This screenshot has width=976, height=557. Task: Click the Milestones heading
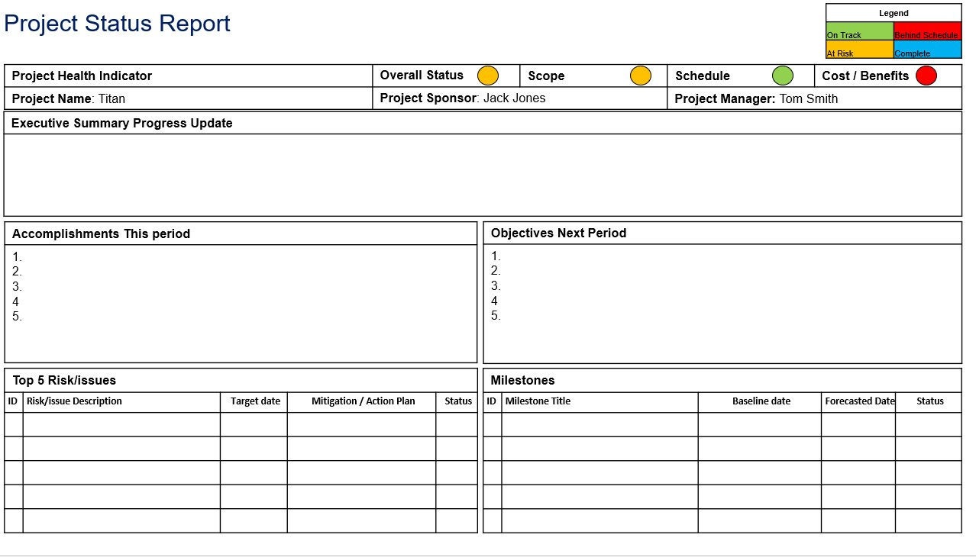522,380
